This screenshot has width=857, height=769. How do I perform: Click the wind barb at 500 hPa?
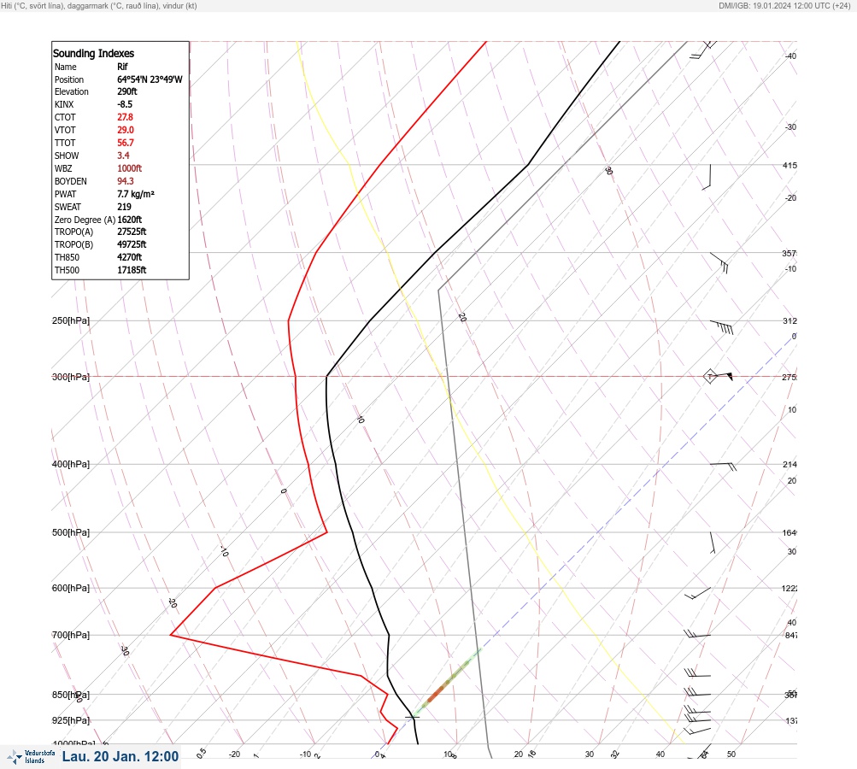click(712, 543)
